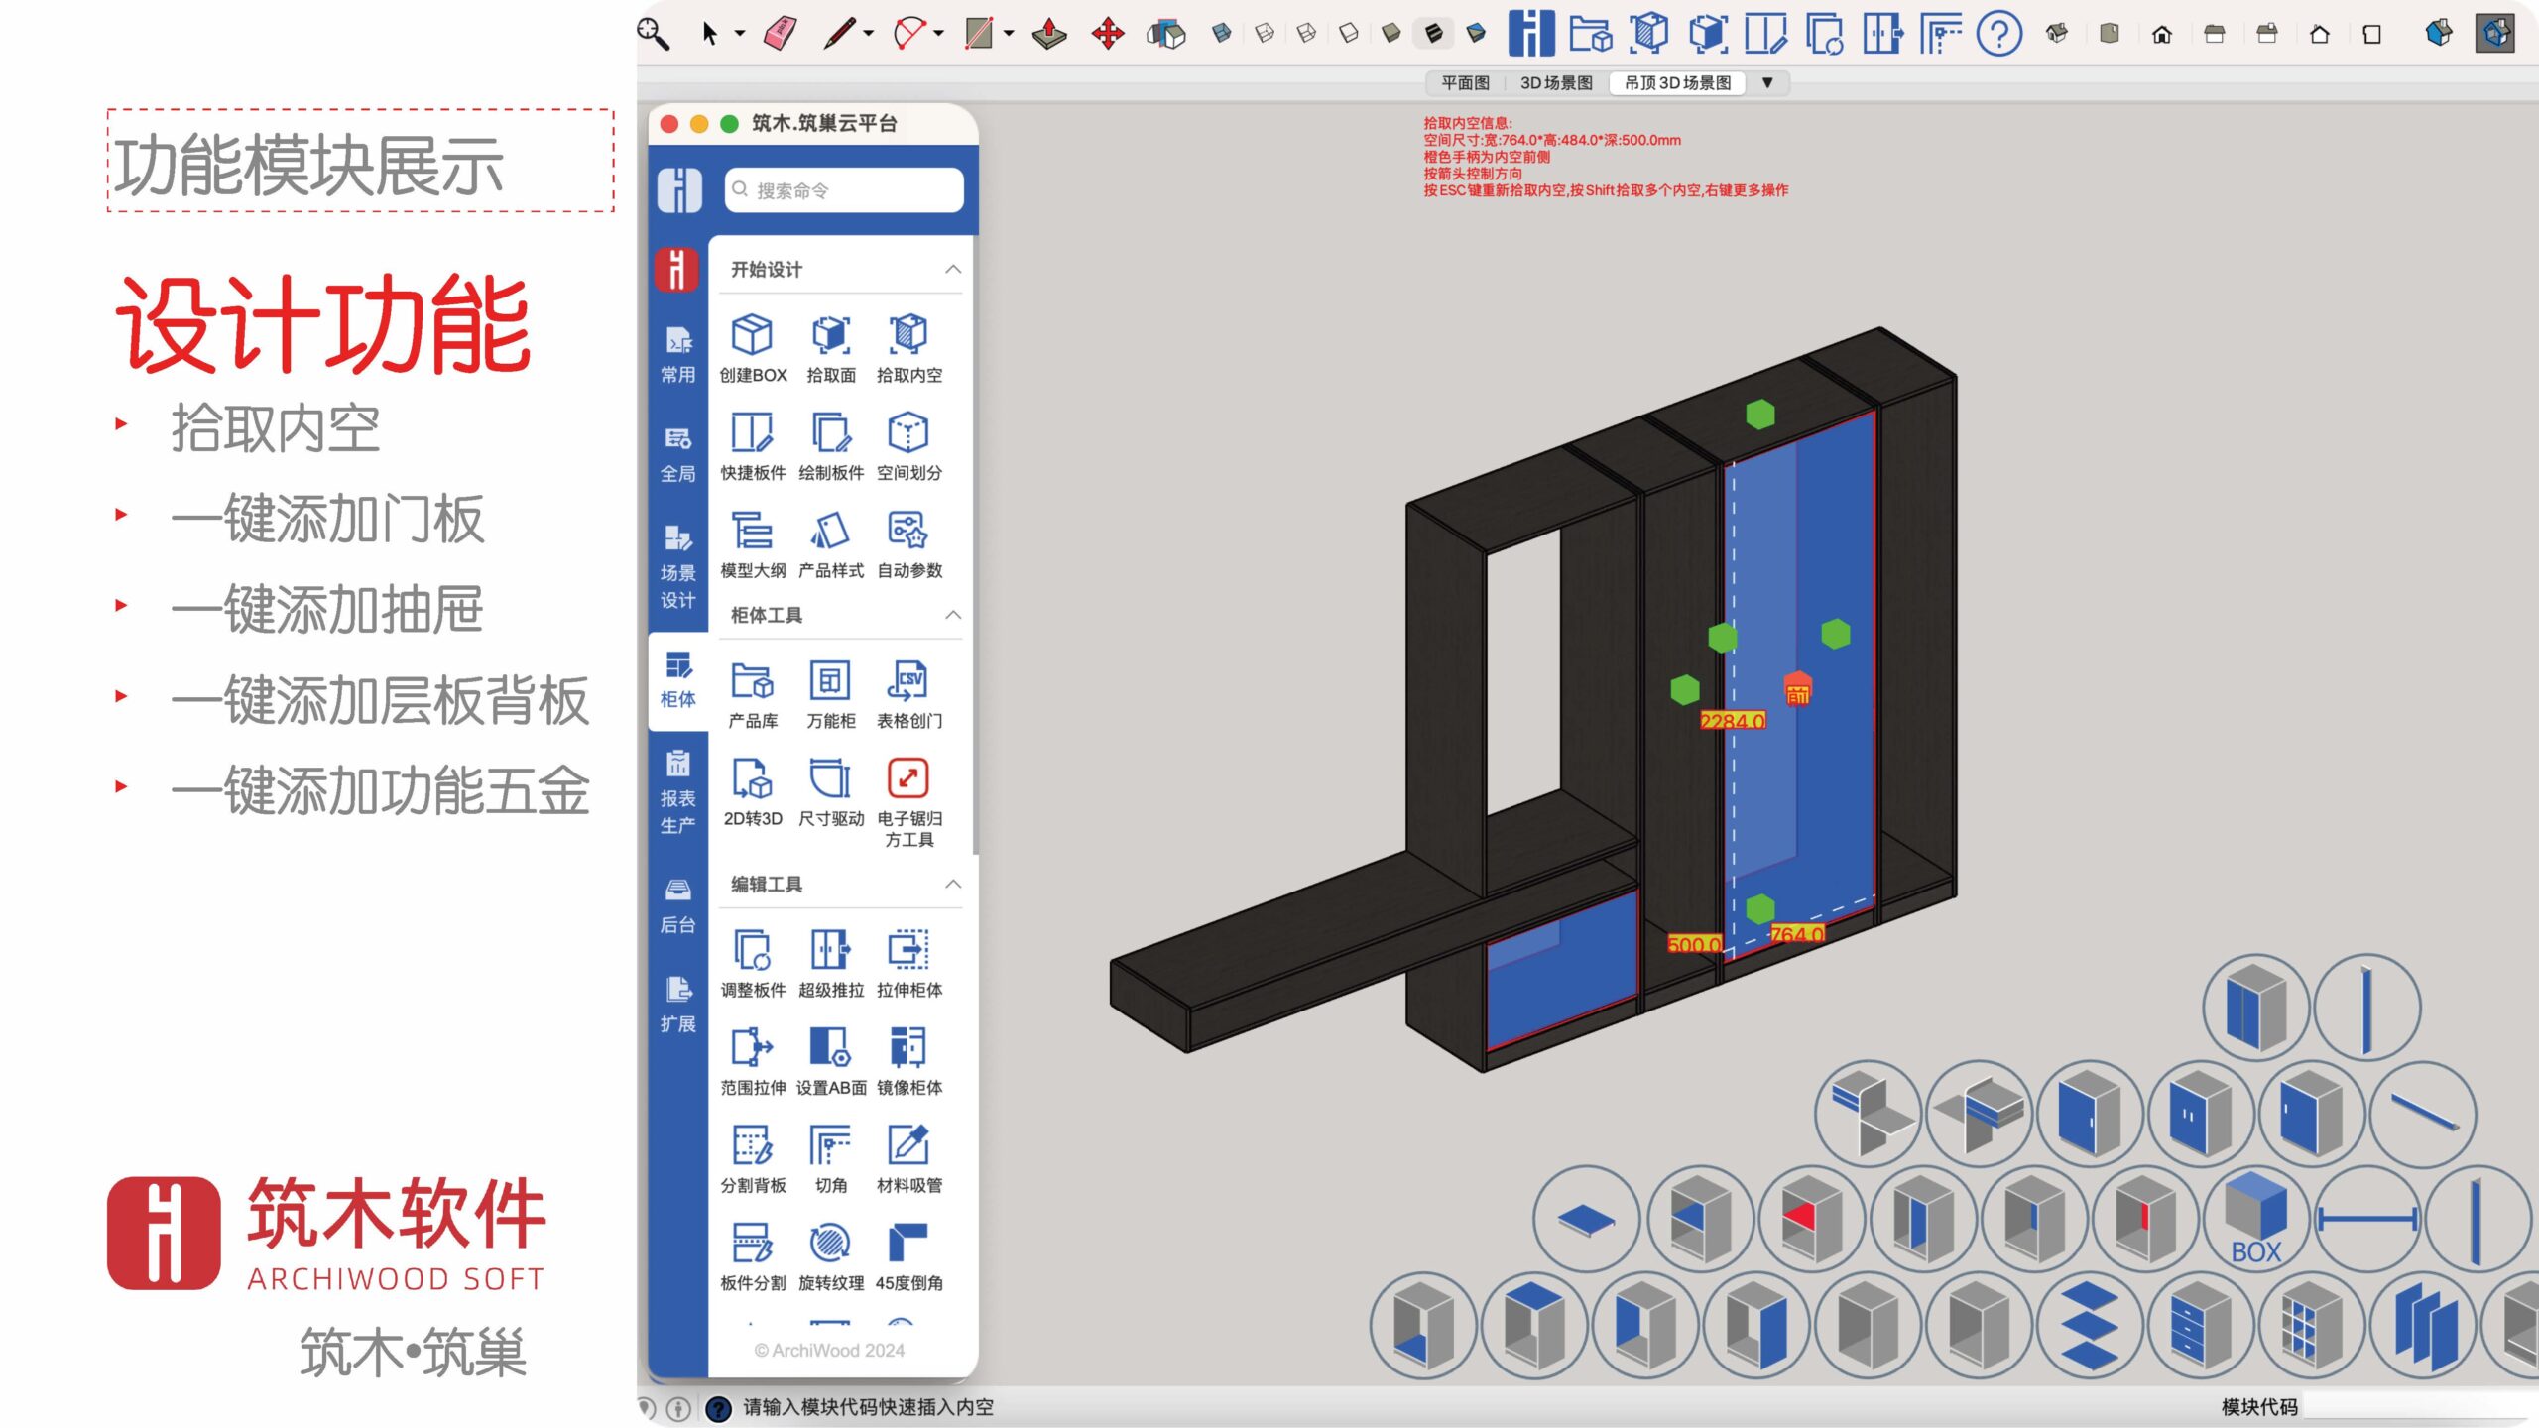Screen dimensions: 2539x1428
Task: Collapse the 柜体工具 section
Action: [952, 615]
